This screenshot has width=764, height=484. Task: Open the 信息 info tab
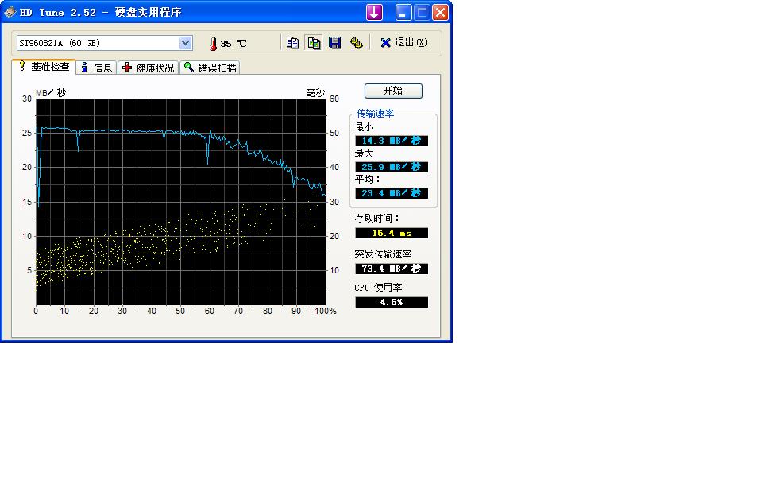(97, 68)
